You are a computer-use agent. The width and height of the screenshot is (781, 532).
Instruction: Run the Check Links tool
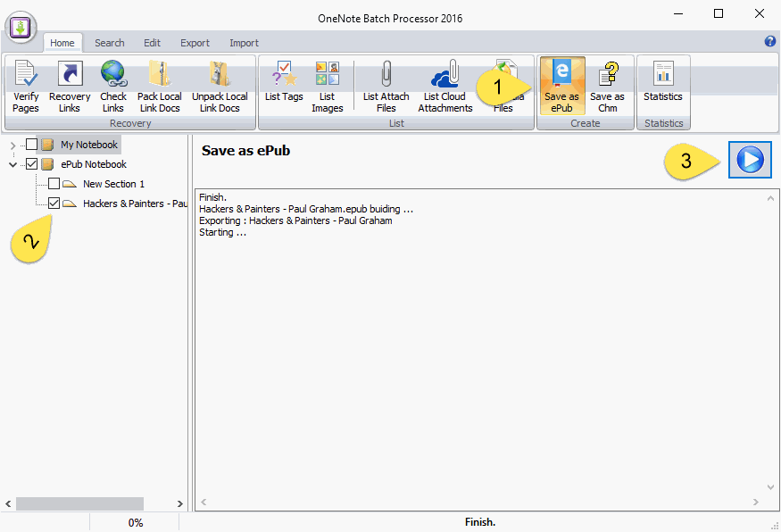[x=113, y=87]
